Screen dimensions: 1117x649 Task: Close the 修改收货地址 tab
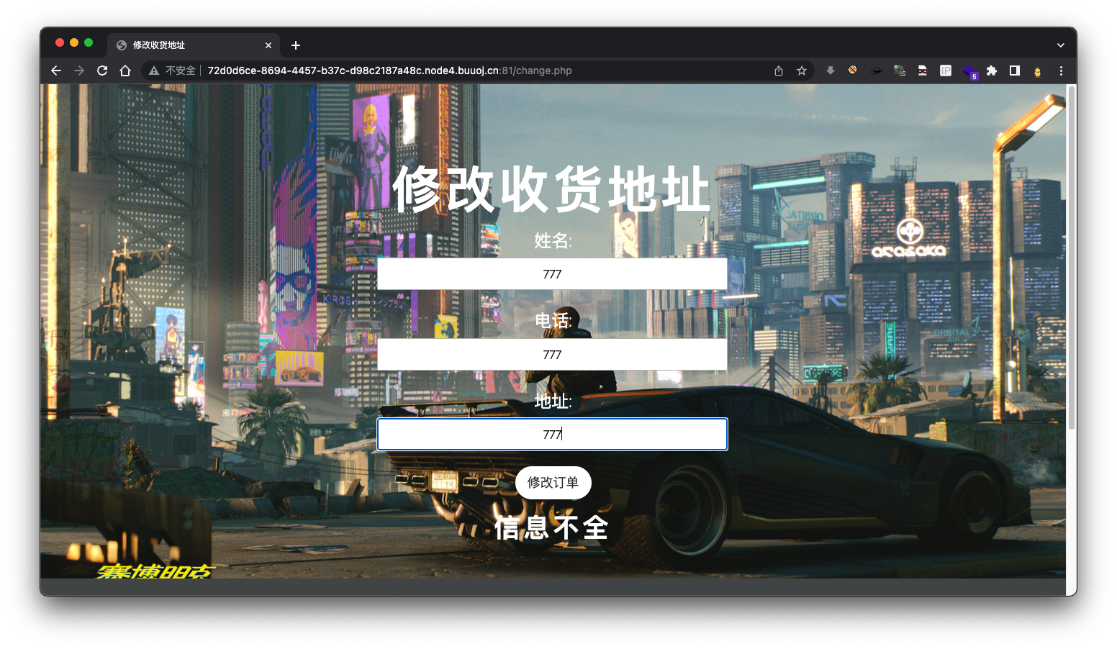click(x=268, y=45)
